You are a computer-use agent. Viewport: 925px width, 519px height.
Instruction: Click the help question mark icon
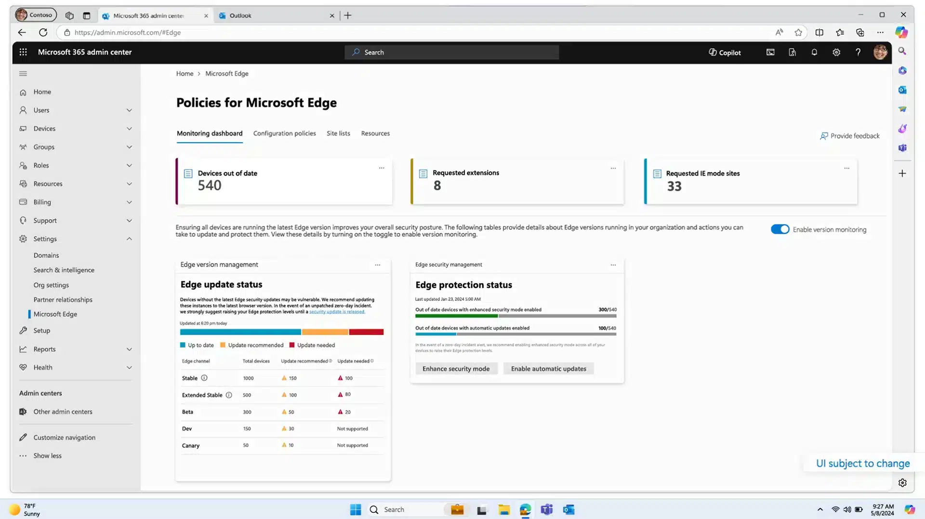pos(858,53)
